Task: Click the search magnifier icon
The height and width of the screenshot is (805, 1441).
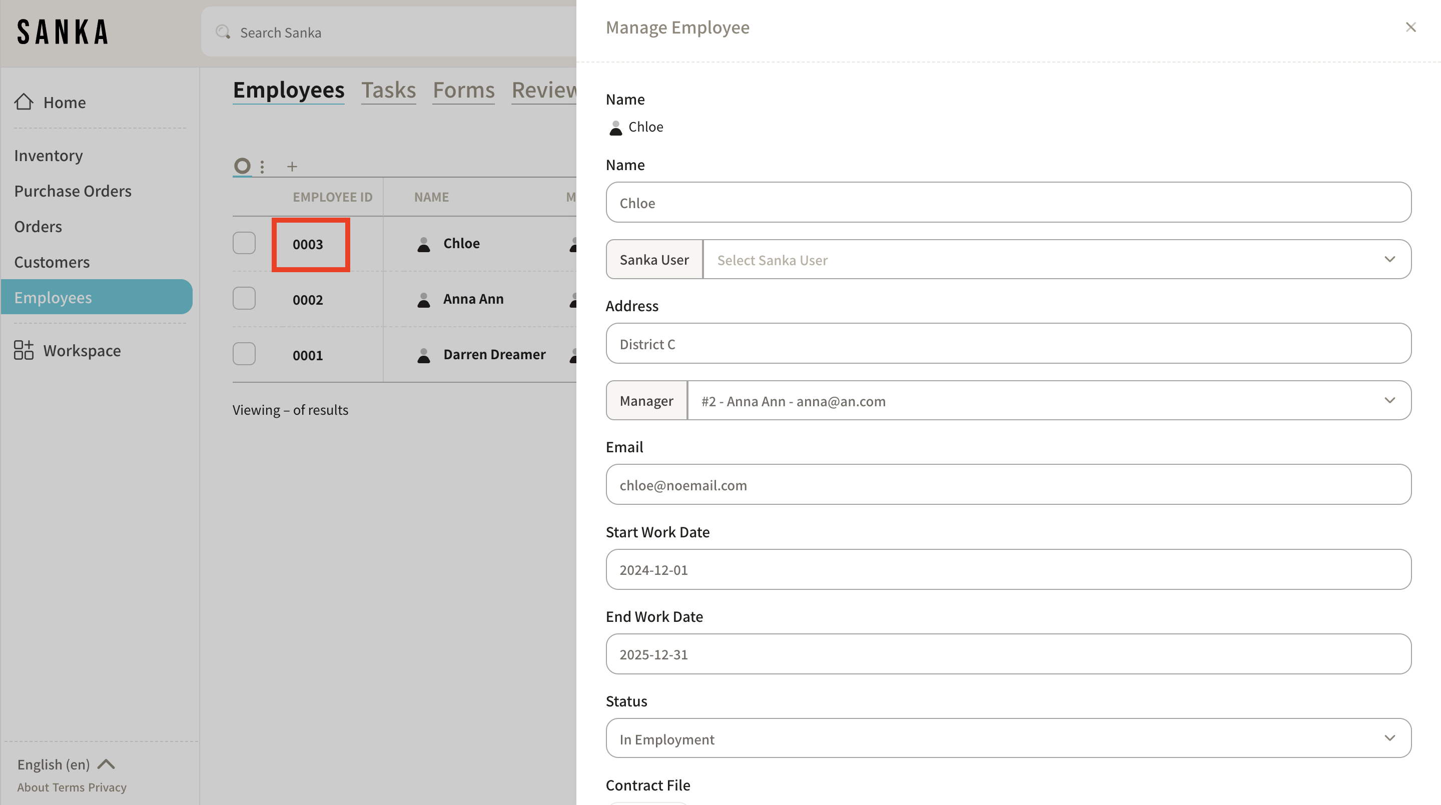Action: click(x=223, y=32)
